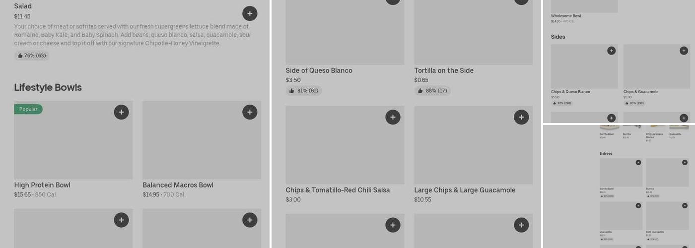
Task: Add the Salad to the order
Action: click(x=250, y=13)
